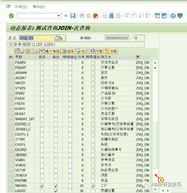Open the layout grid dropdown toolbar button
The width and height of the screenshot is (187, 193).
click(x=19, y=51)
